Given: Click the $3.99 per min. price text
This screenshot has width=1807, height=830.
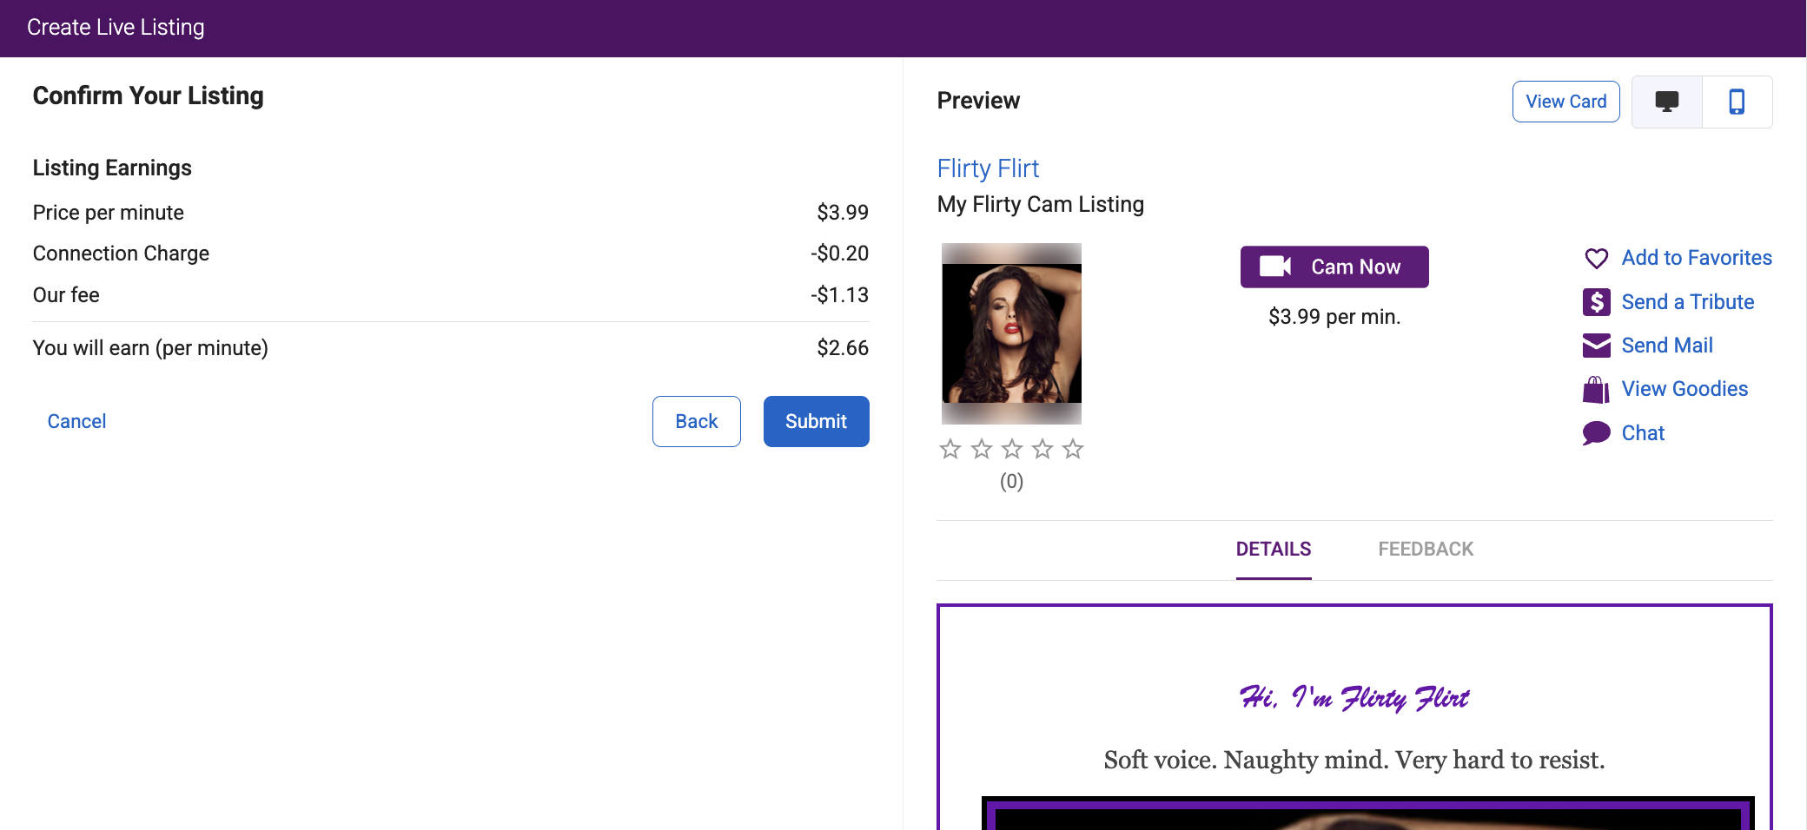Looking at the screenshot, I should point(1334,317).
